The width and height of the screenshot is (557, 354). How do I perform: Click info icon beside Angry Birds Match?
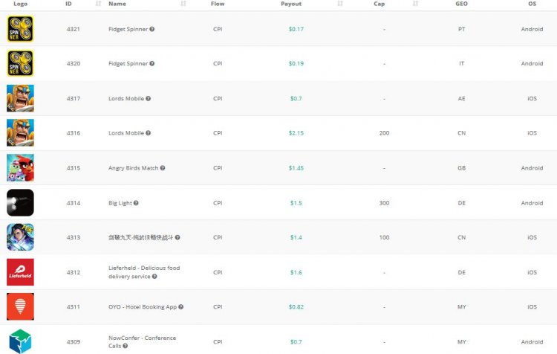[163, 168]
